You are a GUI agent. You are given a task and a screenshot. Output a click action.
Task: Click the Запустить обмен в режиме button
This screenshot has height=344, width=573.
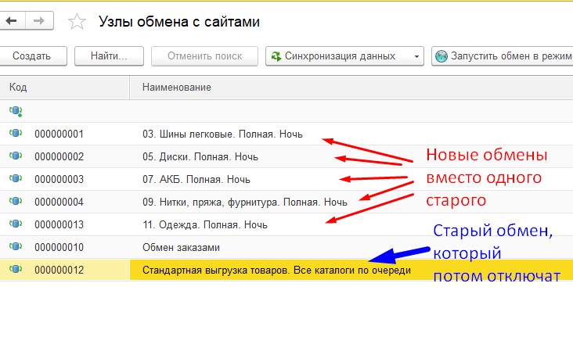point(501,56)
